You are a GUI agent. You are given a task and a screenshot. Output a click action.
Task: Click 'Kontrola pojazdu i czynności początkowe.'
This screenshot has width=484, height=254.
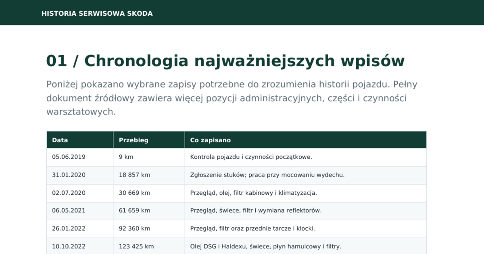tap(251, 157)
